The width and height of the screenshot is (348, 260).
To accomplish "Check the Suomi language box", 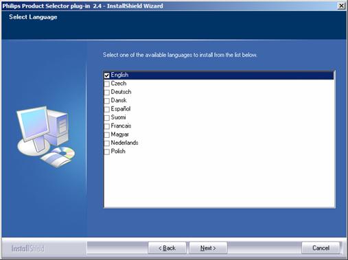I will coord(106,118).
